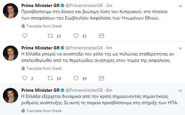Viewport: 185px width, 115px height.
Task: Open the @PrimeministerGR handle on the 8m tweet
Action: click(84, 90)
